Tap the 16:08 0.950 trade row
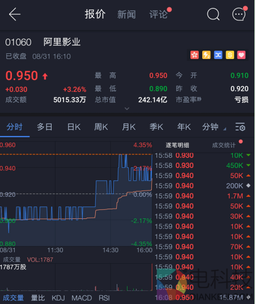Screen dimensions: 255x304 coord(203,297)
